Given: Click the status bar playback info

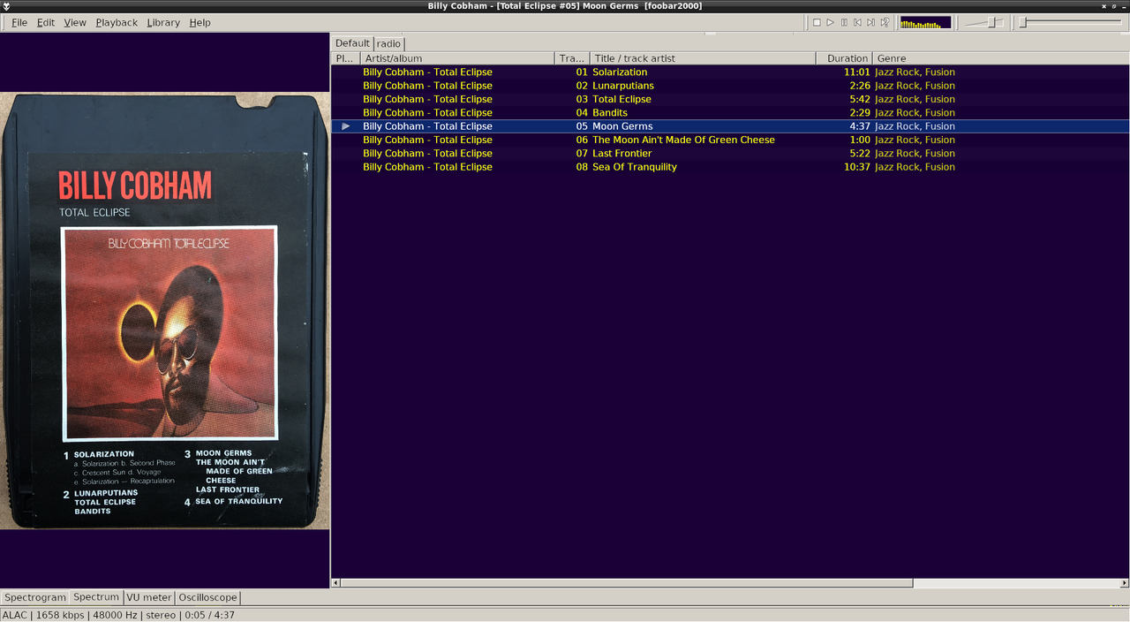Looking at the screenshot, I should click(118, 615).
